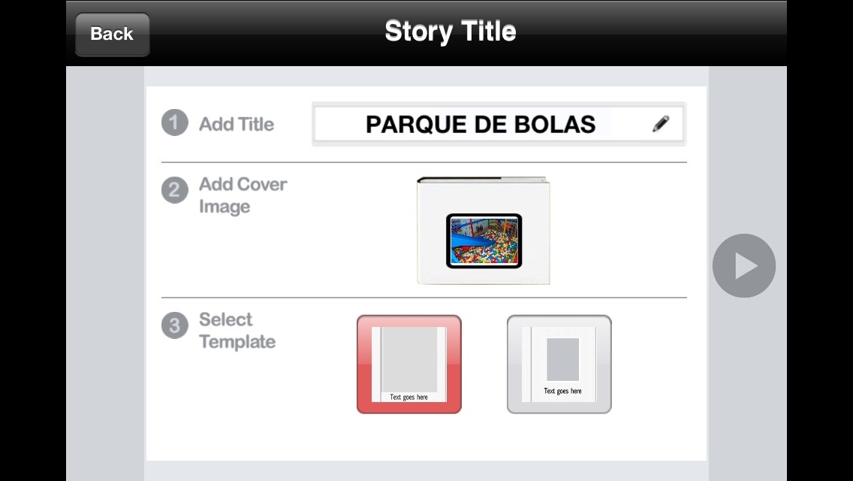The height and width of the screenshot is (481, 853).
Task: Tap the Add Cover Image label
Action: [243, 195]
